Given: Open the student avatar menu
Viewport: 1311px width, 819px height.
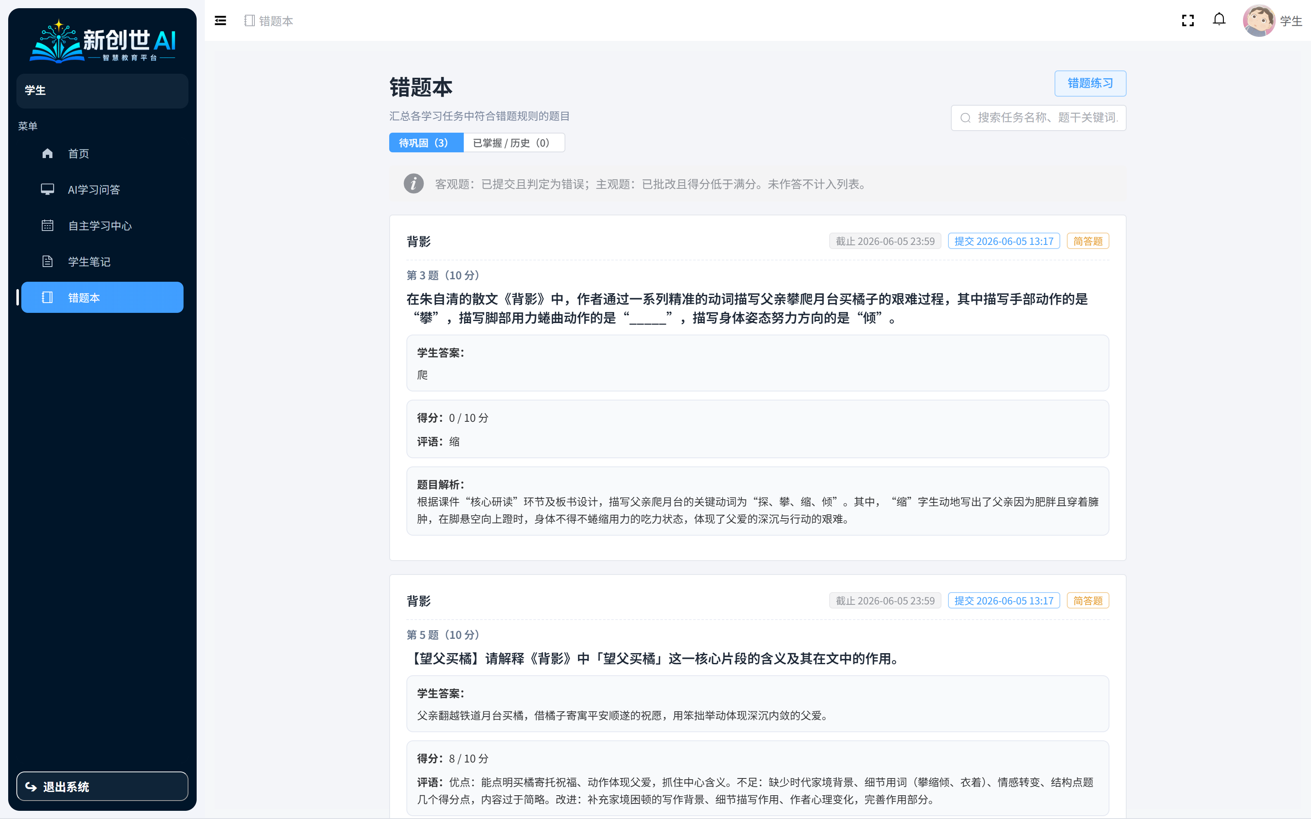Looking at the screenshot, I should pos(1259,20).
